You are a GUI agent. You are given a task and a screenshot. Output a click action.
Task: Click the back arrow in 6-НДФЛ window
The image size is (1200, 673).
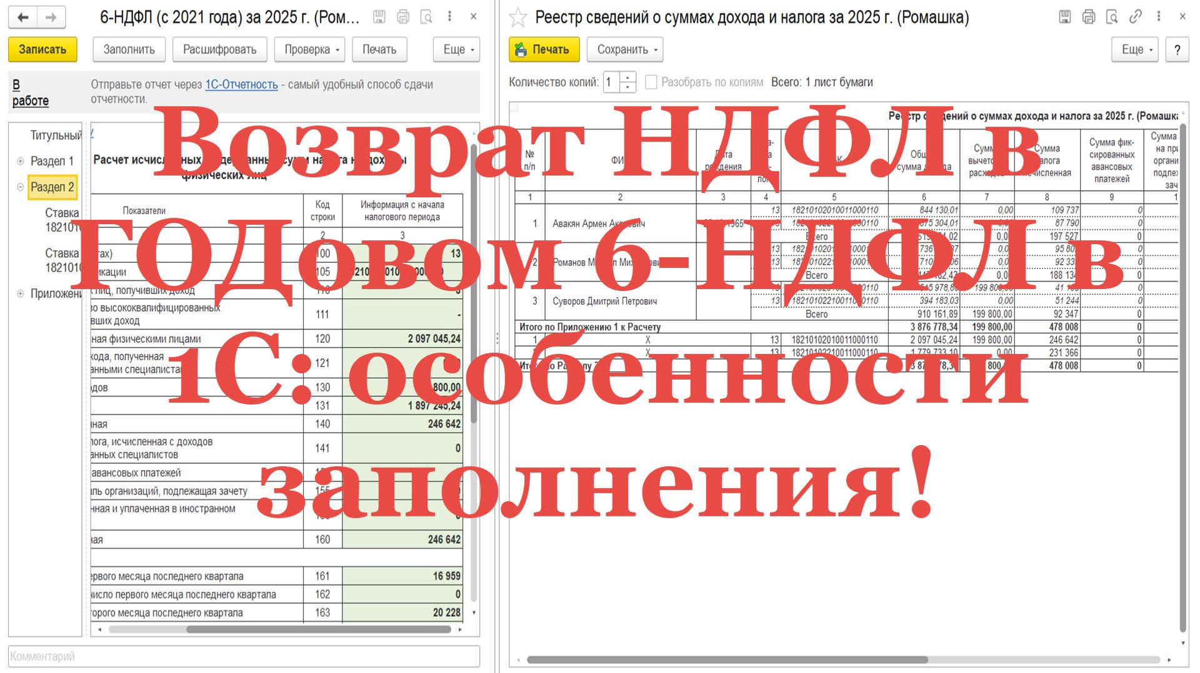(x=23, y=17)
